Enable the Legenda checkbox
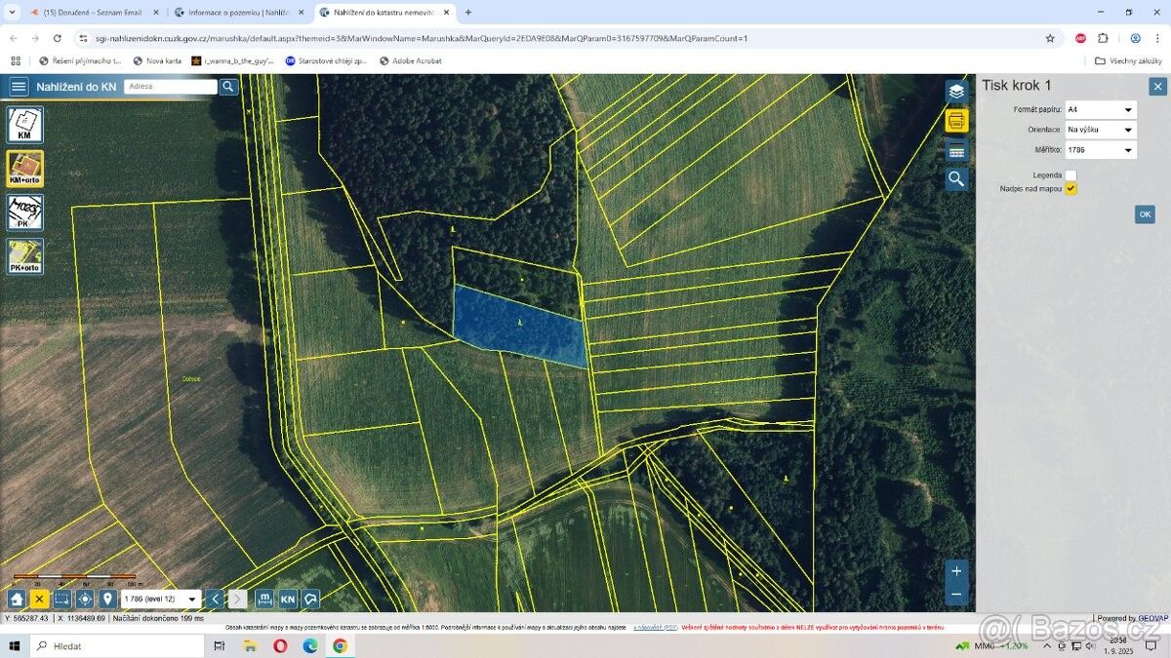Viewport: 1171px width, 658px height. click(x=1070, y=175)
